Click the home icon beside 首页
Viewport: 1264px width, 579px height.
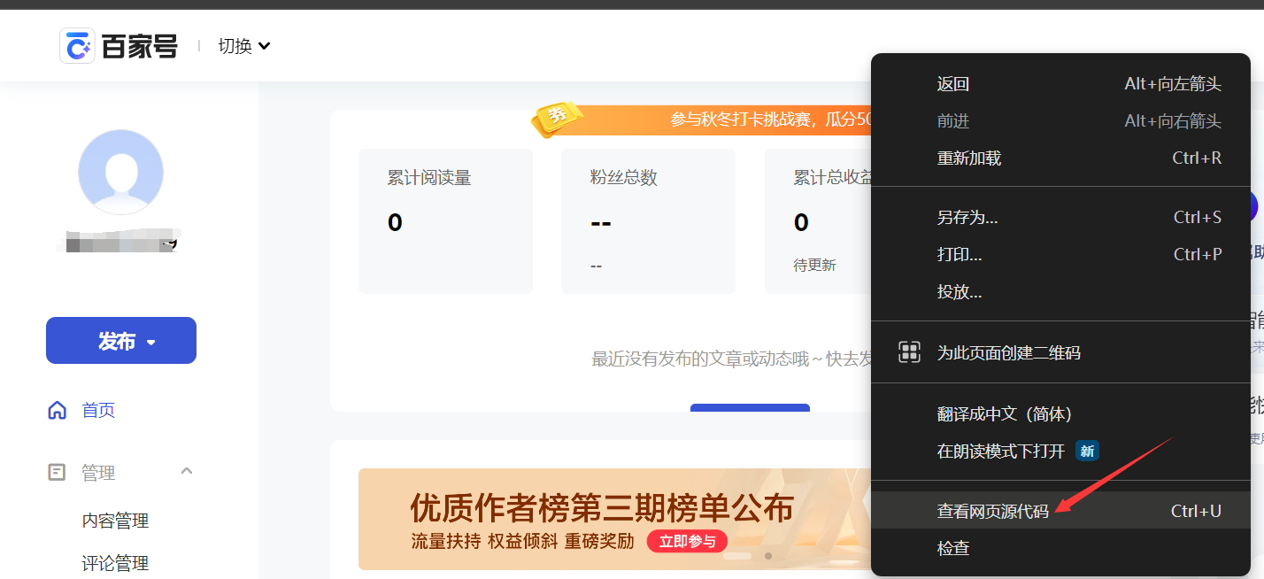tap(58, 410)
